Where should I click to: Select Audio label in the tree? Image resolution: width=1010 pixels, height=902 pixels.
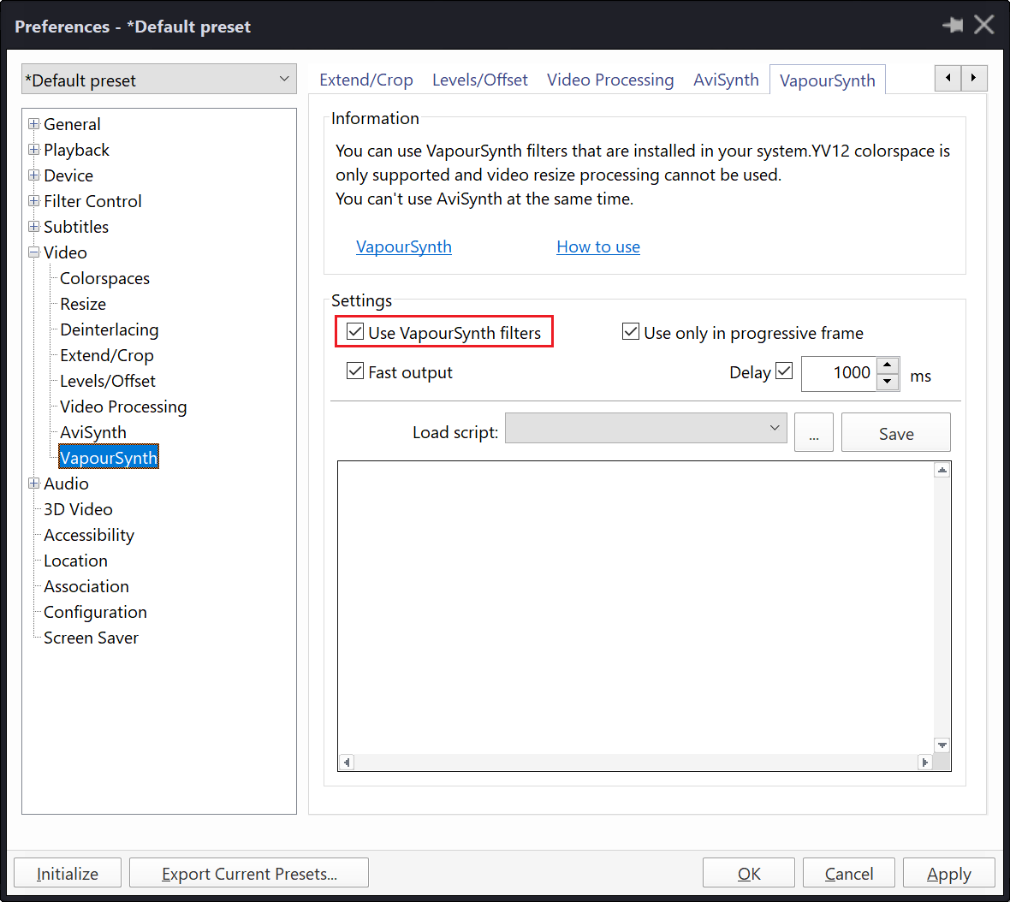coord(67,484)
